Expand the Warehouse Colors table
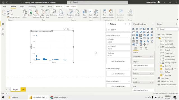 pyautogui.click(x=157, y=81)
